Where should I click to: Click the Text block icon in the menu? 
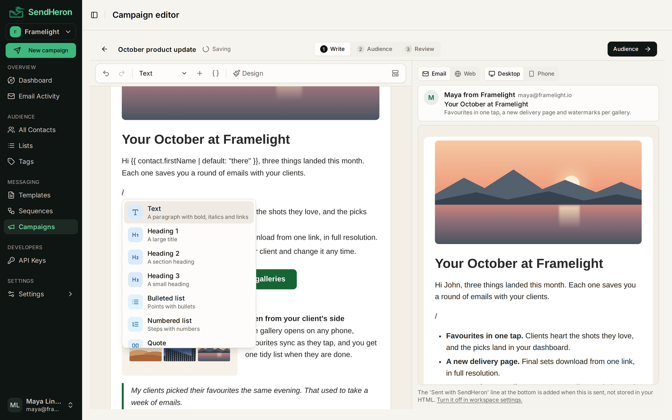click(x=135, y=212)
